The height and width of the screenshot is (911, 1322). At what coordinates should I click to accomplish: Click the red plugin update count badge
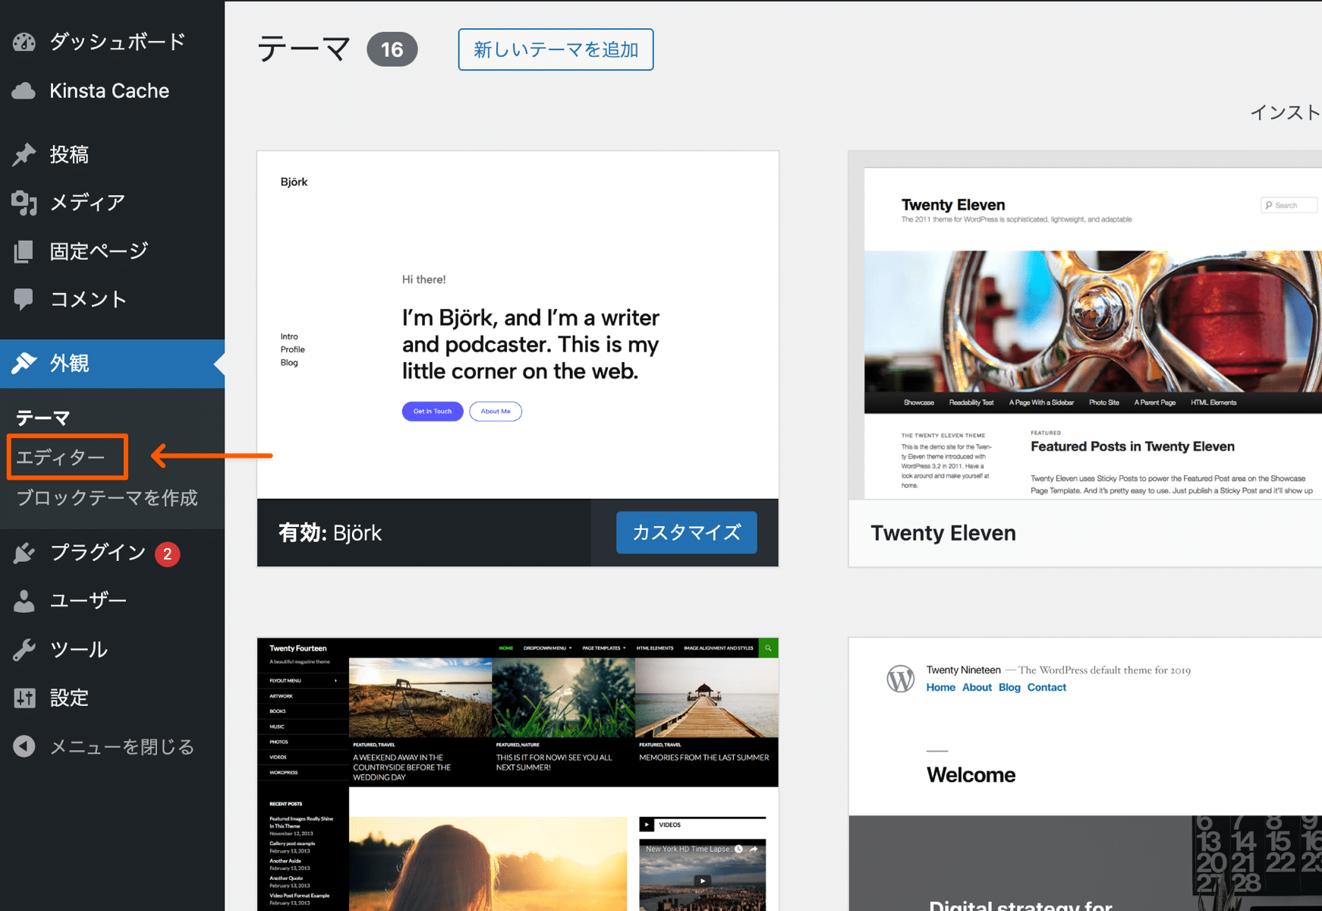[x=166, y=553]
